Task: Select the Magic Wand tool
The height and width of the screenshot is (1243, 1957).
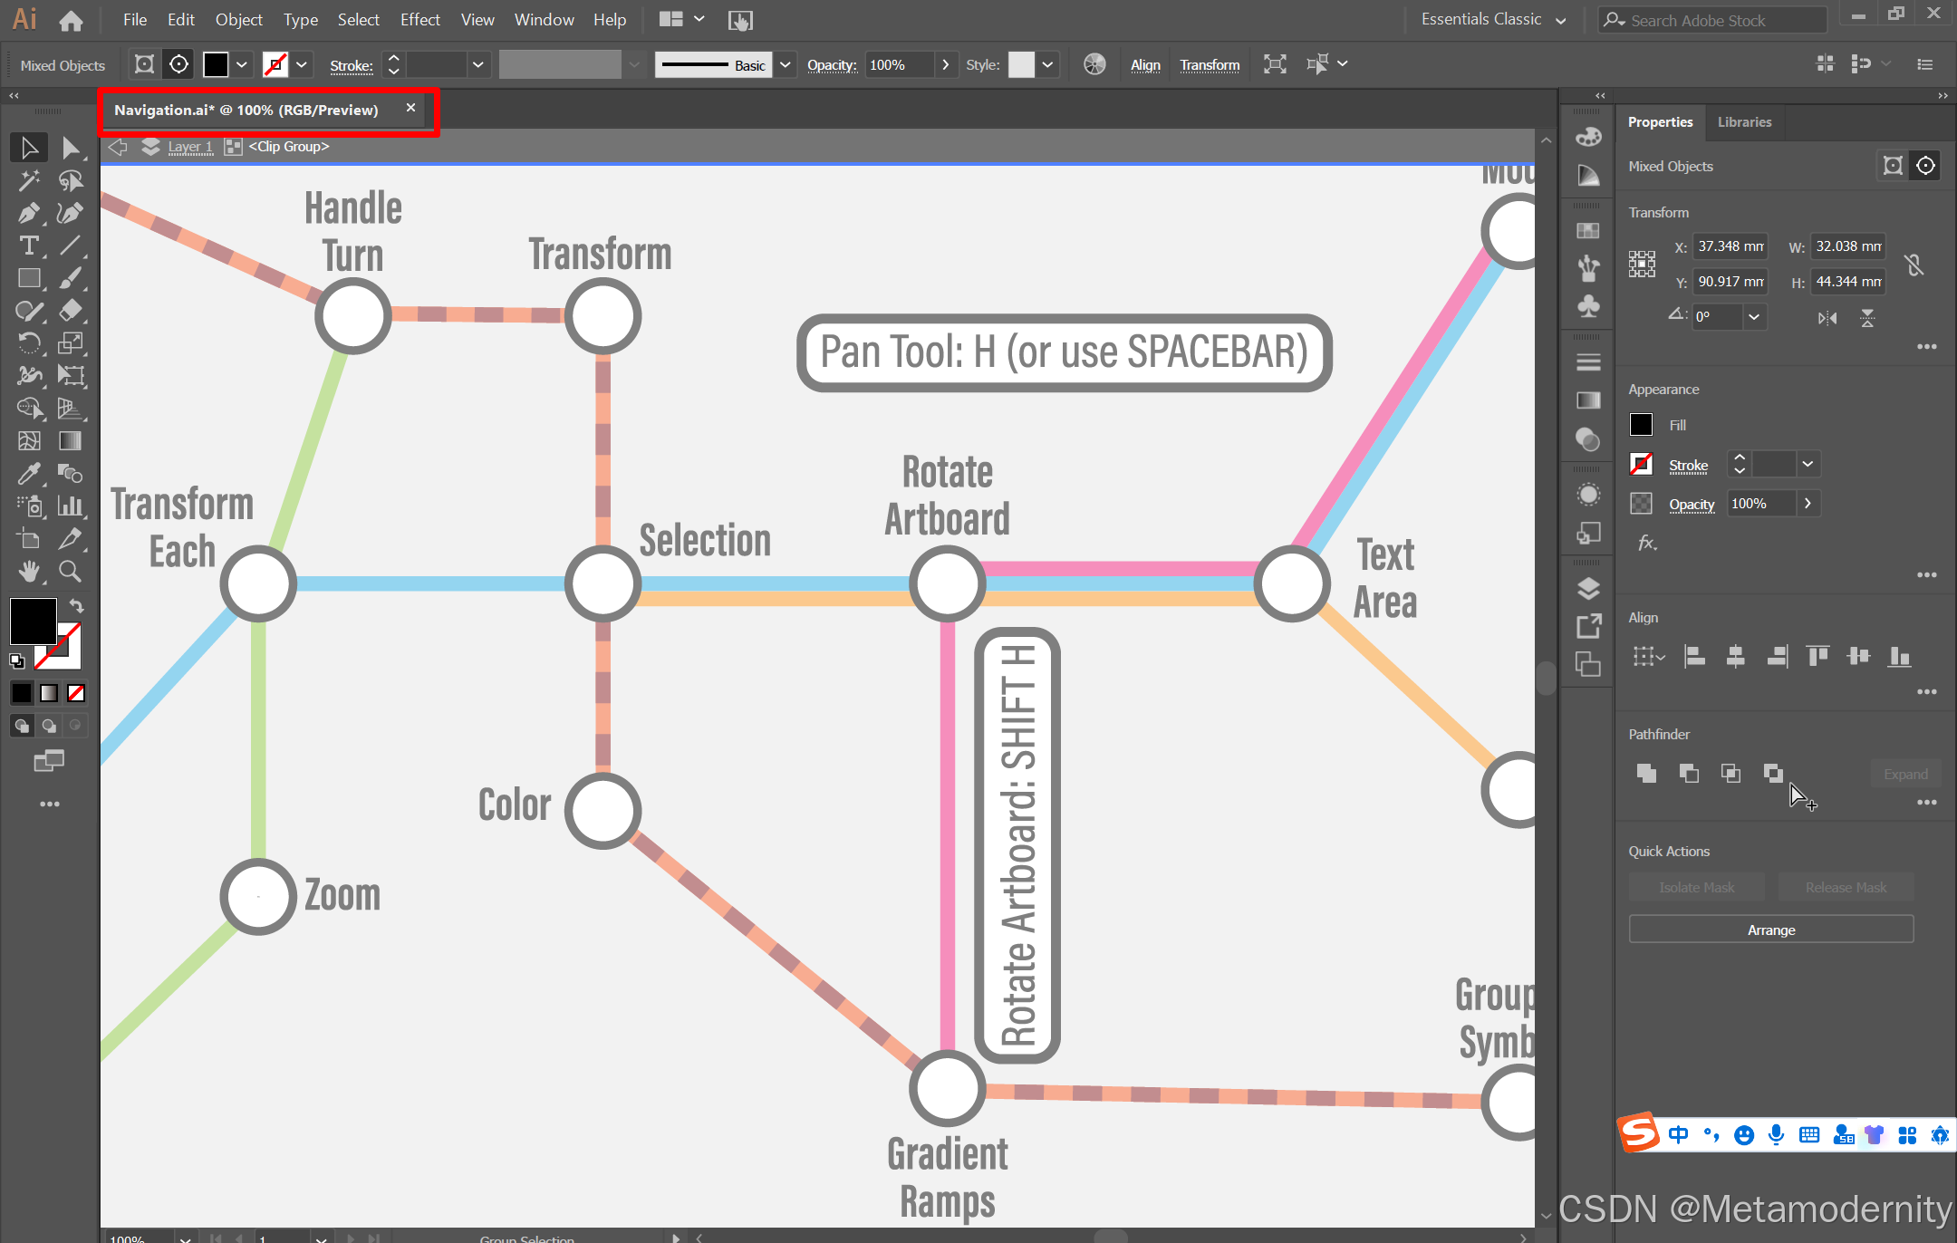Action: point(28,180)
